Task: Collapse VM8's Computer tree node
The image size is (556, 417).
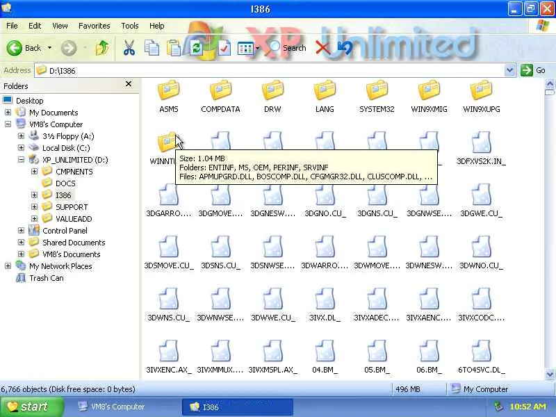Action: [x=8, y=124]
